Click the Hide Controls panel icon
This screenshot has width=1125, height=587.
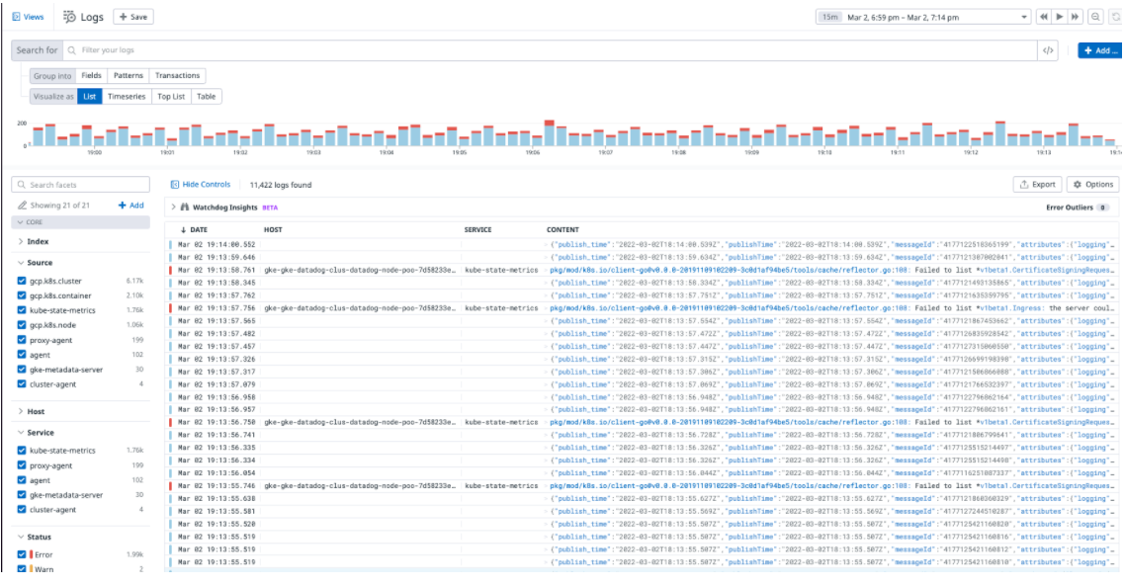(174, 185)
